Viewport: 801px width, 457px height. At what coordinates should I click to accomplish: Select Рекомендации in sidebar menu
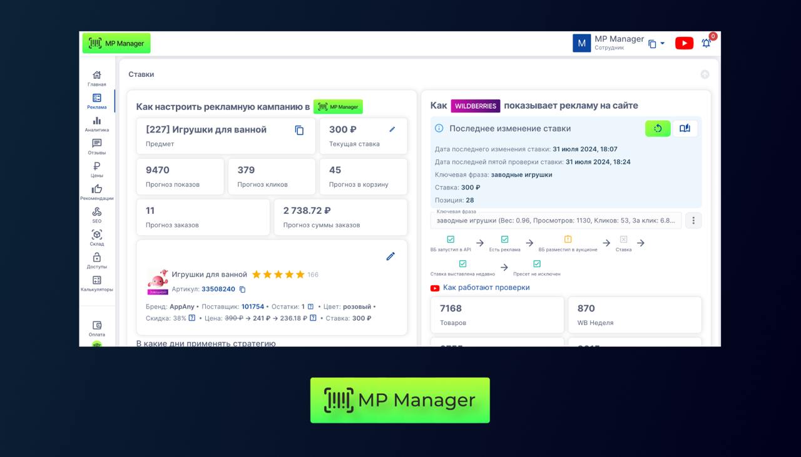coord(96,192)
